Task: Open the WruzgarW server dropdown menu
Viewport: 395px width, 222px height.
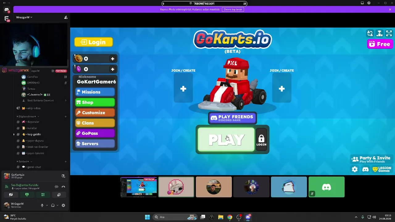Action: coord(24,17)
